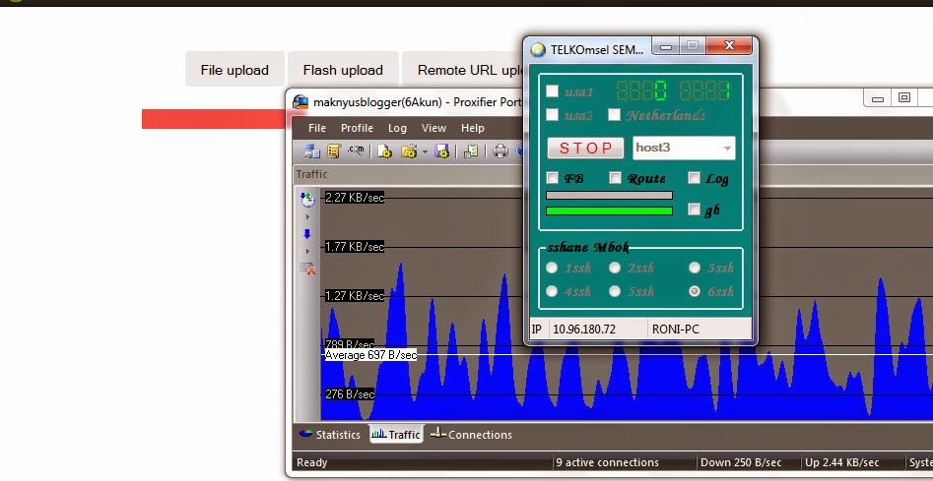Image resolution: width=933 pixels, height=481 pixels.
Task: Click the red STOP button
Action: coord(585,148)
